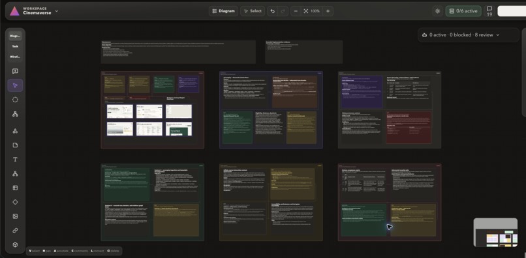Open the comments counter showing 19
526x258 pixels.
(x=489, y=11)
